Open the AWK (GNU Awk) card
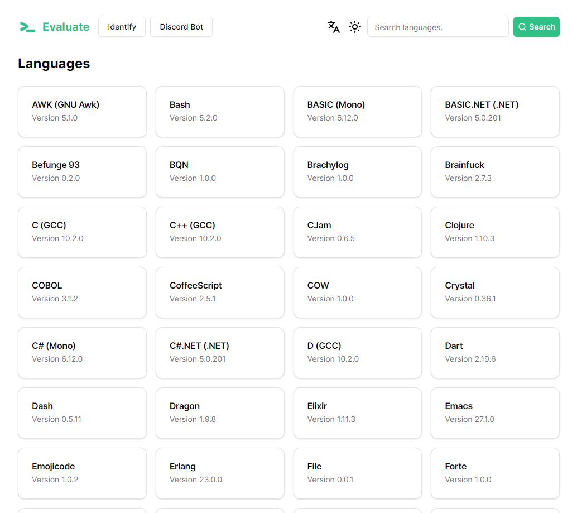The image size is (577, 513). (83, 112)
